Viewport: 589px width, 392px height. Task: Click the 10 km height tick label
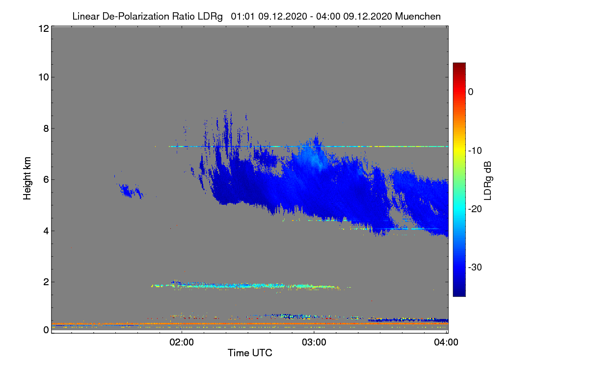[43, 77]
